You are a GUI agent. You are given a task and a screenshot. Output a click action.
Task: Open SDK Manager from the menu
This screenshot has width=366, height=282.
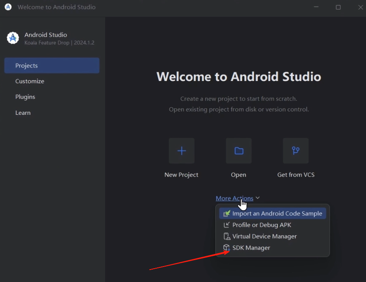tap(273, 248)
